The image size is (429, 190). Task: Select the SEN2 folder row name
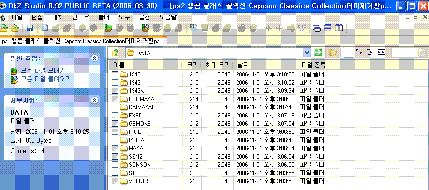135,157
